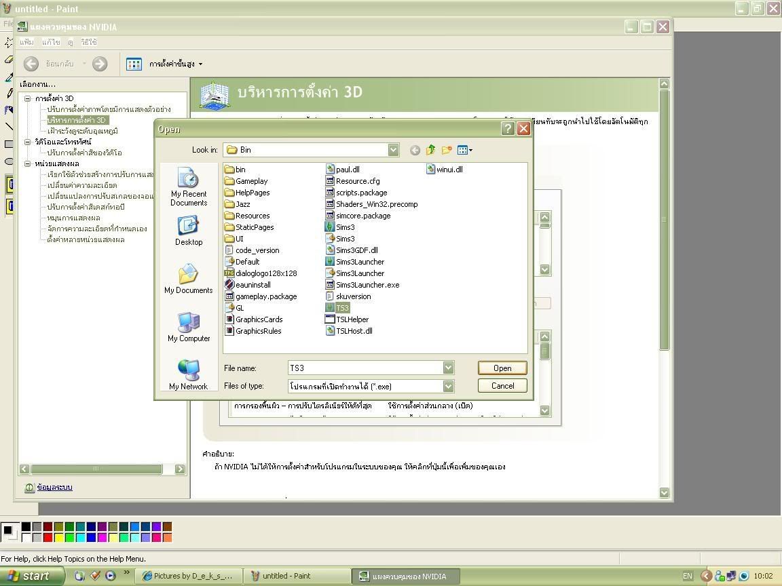Jump to Desktop in places bar

click(x=189, y=231)
